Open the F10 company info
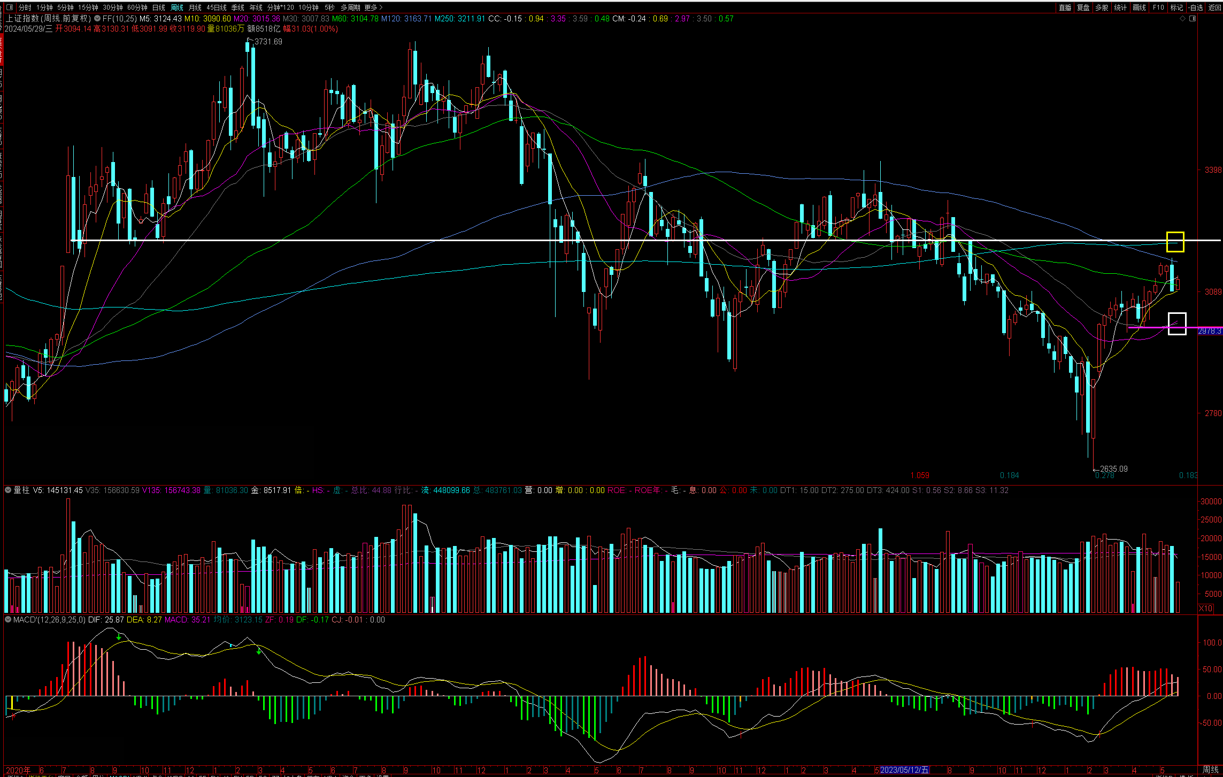The image size is (1223, 777). (1158, 7)
